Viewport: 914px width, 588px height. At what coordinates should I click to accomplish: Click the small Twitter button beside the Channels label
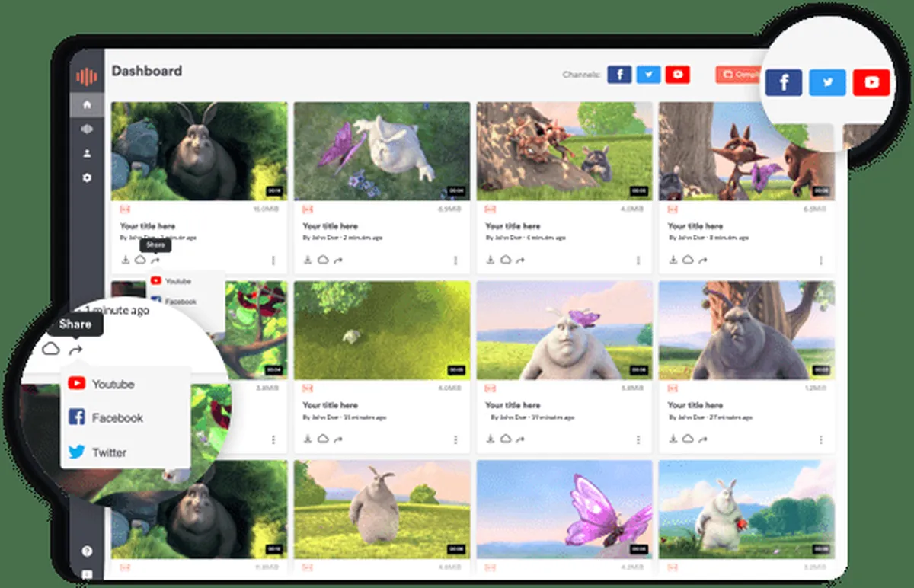coord(649,75)
